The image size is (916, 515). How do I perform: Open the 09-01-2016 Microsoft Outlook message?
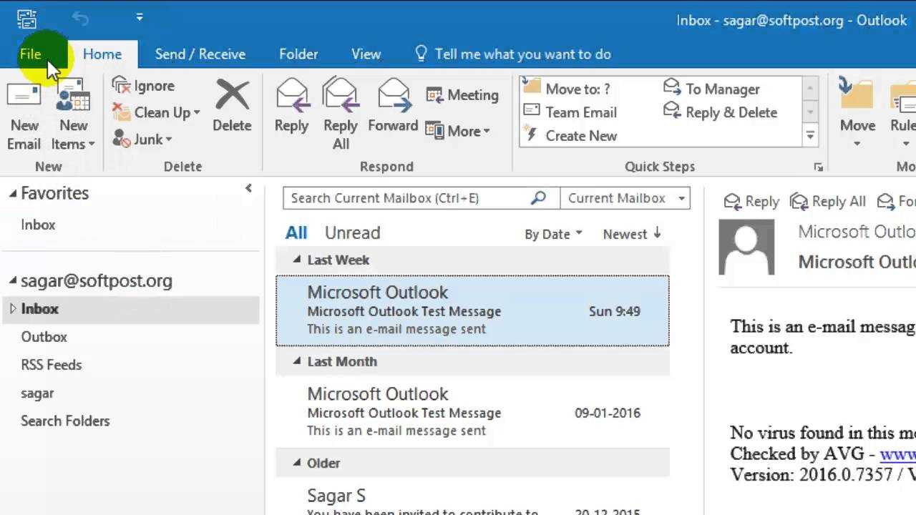coord(472,412)
